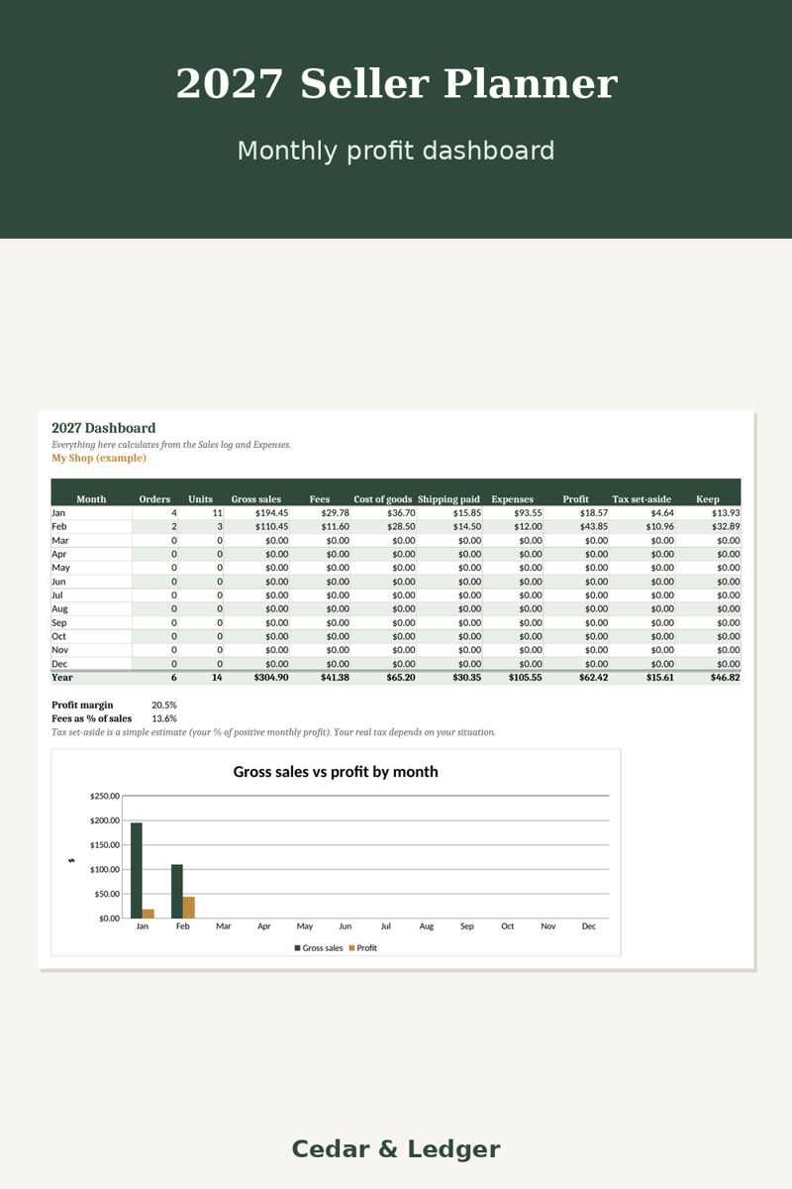This screenshot has width=792, height=1189.
Task: Select the Profit column header
Action: [575, 499]
